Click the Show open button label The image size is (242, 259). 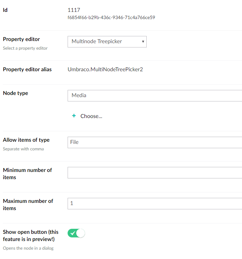[31, 235]
